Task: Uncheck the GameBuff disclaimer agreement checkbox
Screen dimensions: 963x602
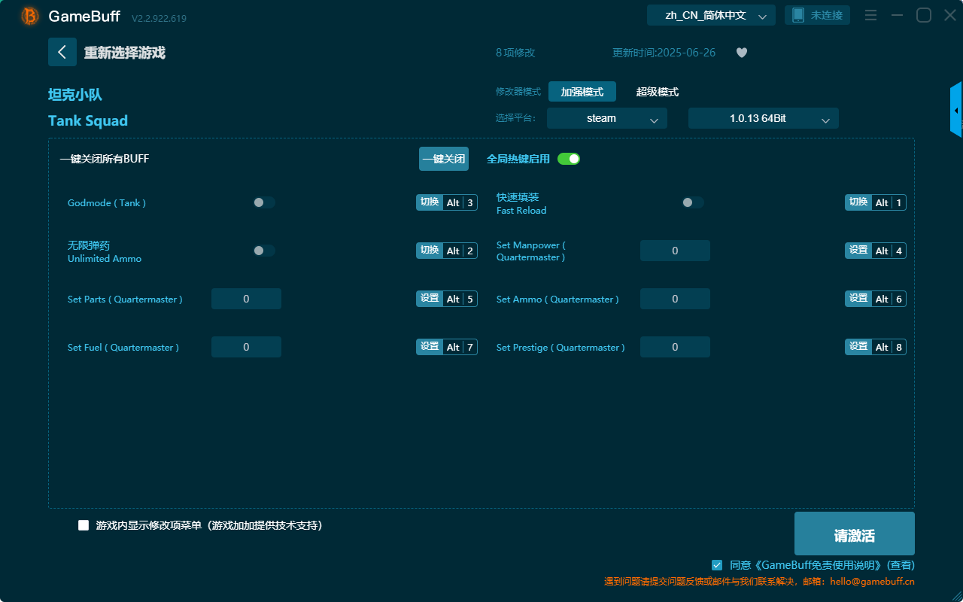Action: pyautogui.click(x=716, y=565)
